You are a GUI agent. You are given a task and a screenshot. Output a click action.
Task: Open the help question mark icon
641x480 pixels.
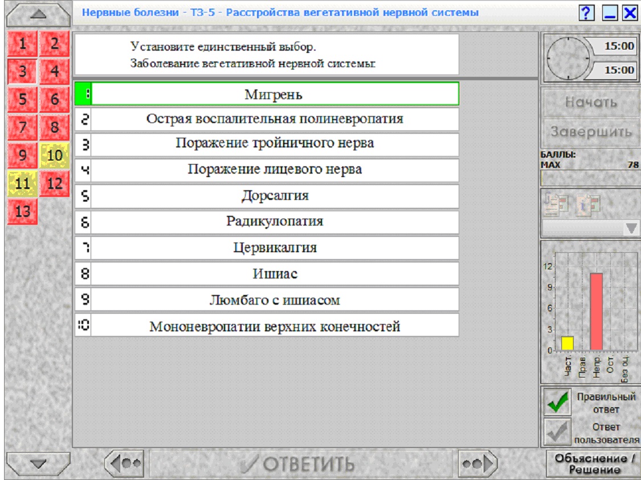(586, 13)
